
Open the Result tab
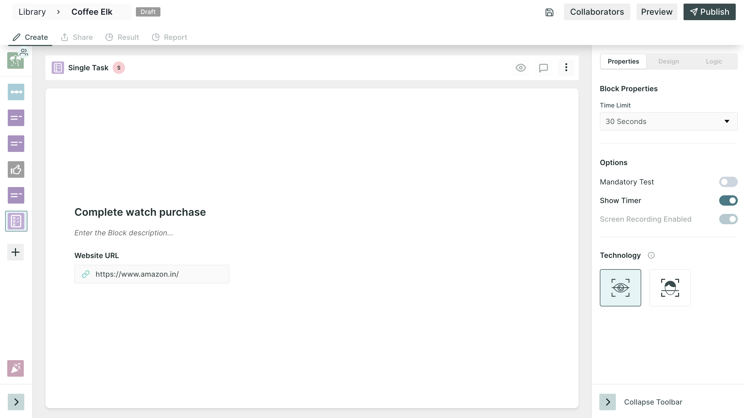click(122, 37)
